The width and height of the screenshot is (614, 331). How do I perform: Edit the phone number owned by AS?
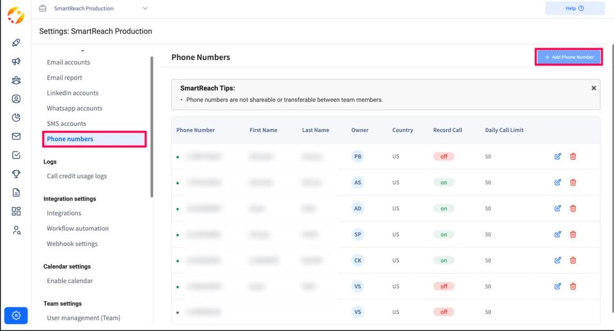[x=558, y=182]
